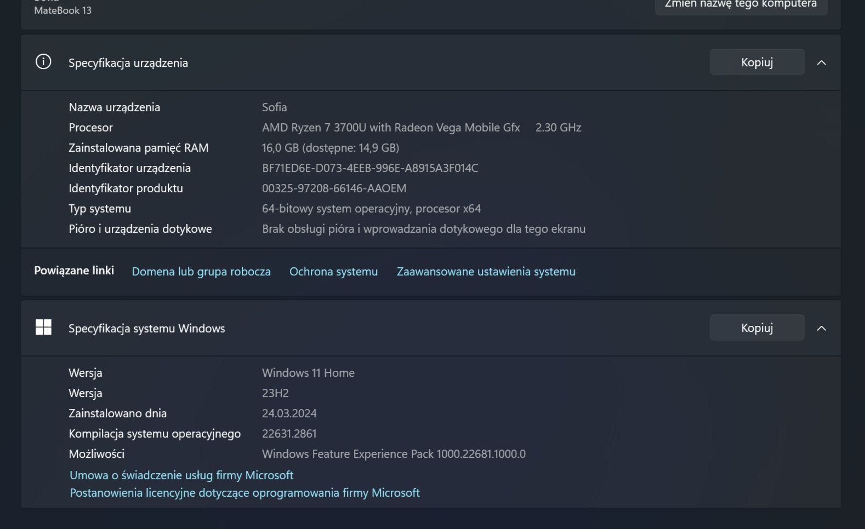Select edition value Windows 11 Home
Screen dimensions: 865x529
(308, 373)
